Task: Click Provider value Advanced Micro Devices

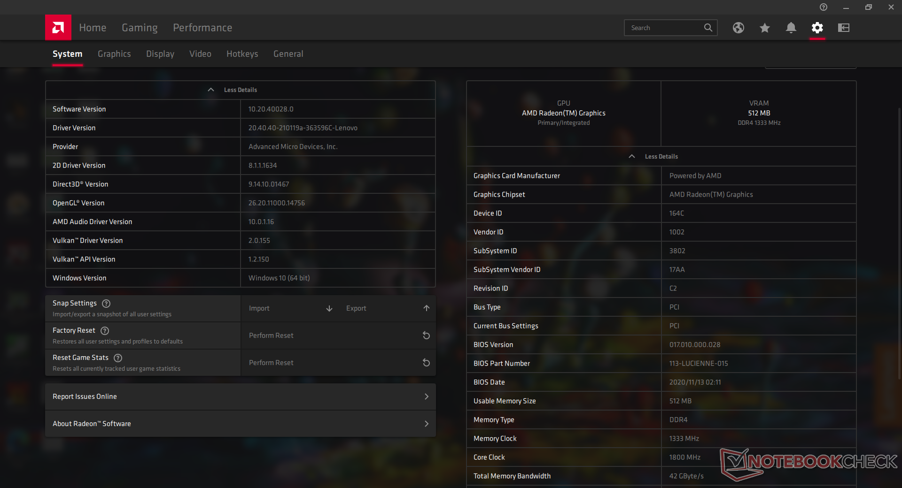Action: pos(293,146)
